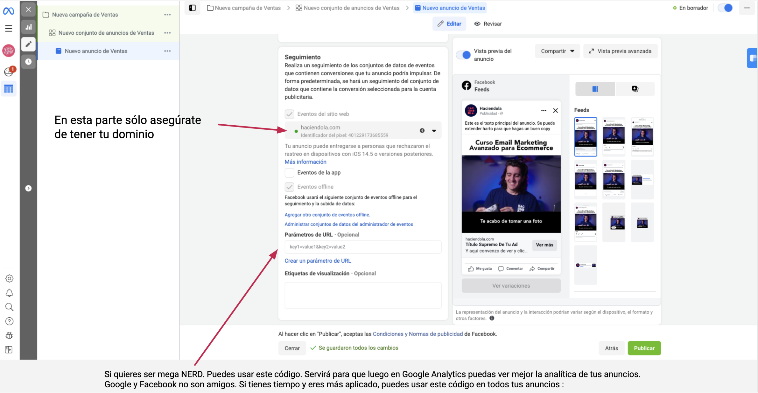Select the pencil edit icon in sidebar
758x393 pixels.
[29, 44]
